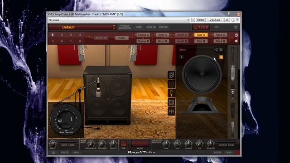Open the No preset dropdown
This screenshot has height=163, width=290.
[x=119, y=20]
